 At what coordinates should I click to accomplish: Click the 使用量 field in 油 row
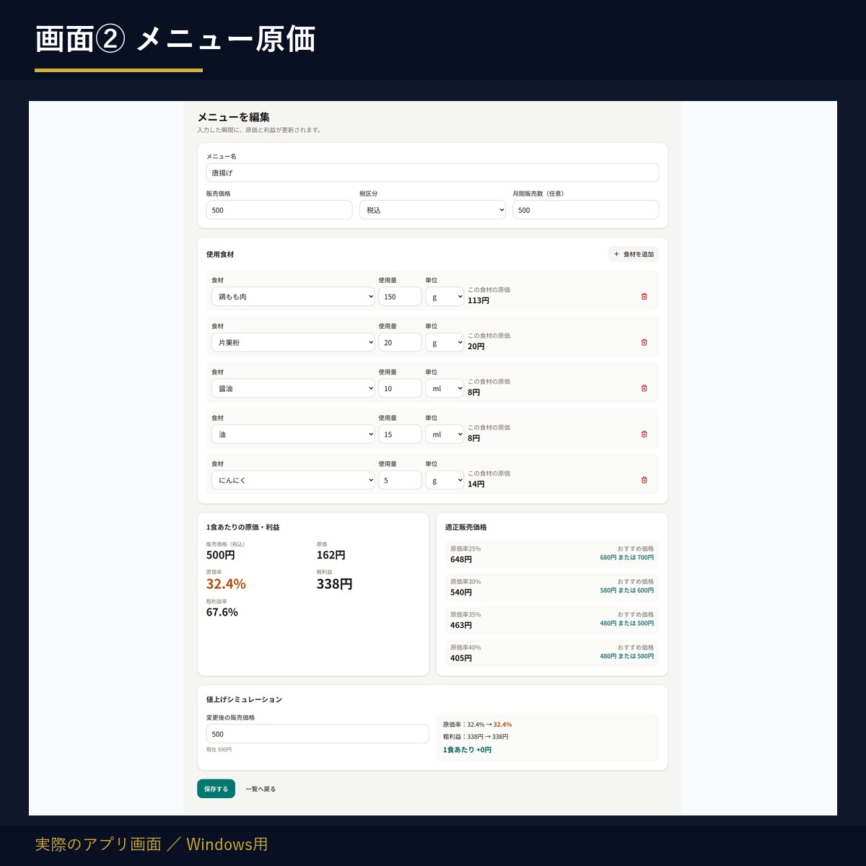400,434
